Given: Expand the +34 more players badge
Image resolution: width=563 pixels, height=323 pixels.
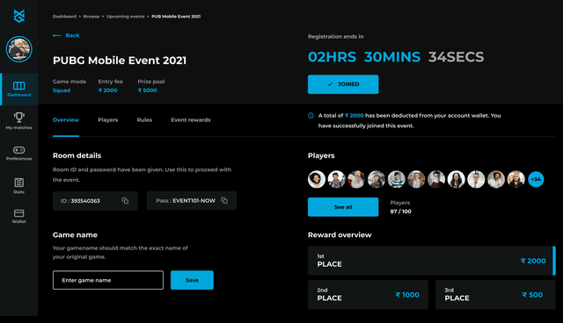Looking at the screenshot, I should tap(536, 179).
